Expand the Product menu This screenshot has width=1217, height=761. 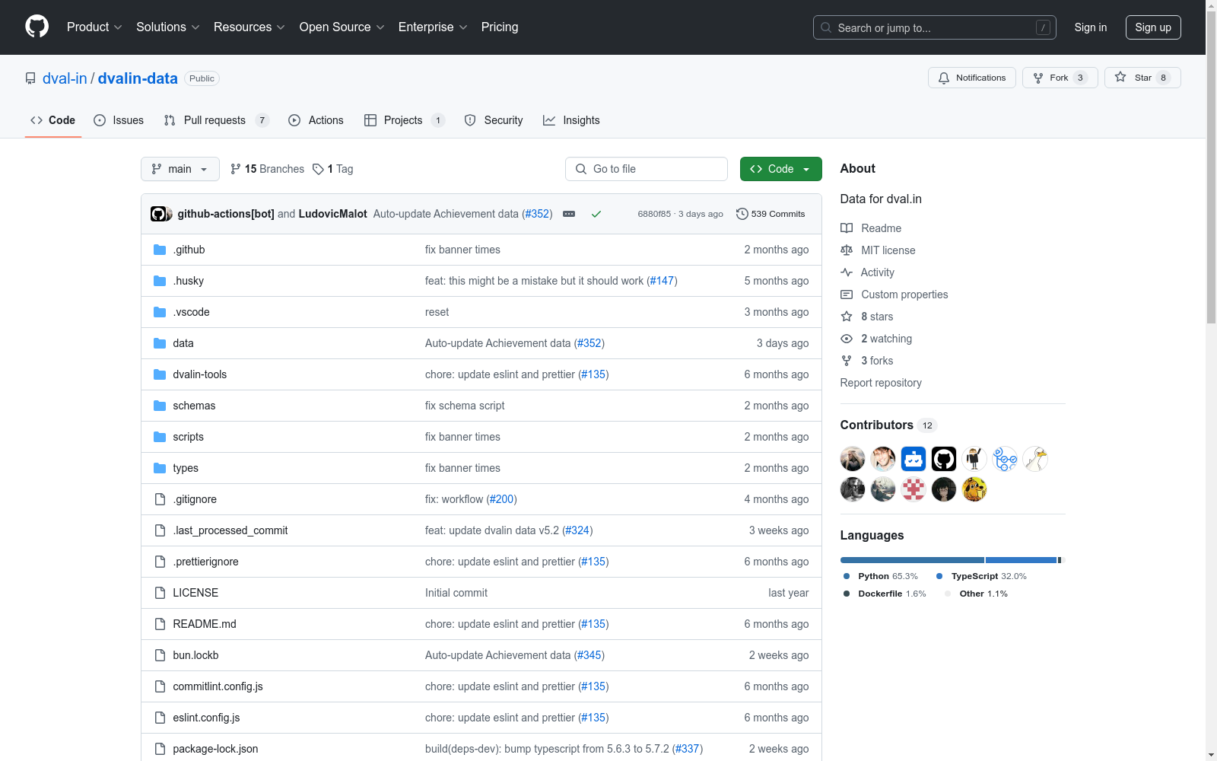click(94, 27)
